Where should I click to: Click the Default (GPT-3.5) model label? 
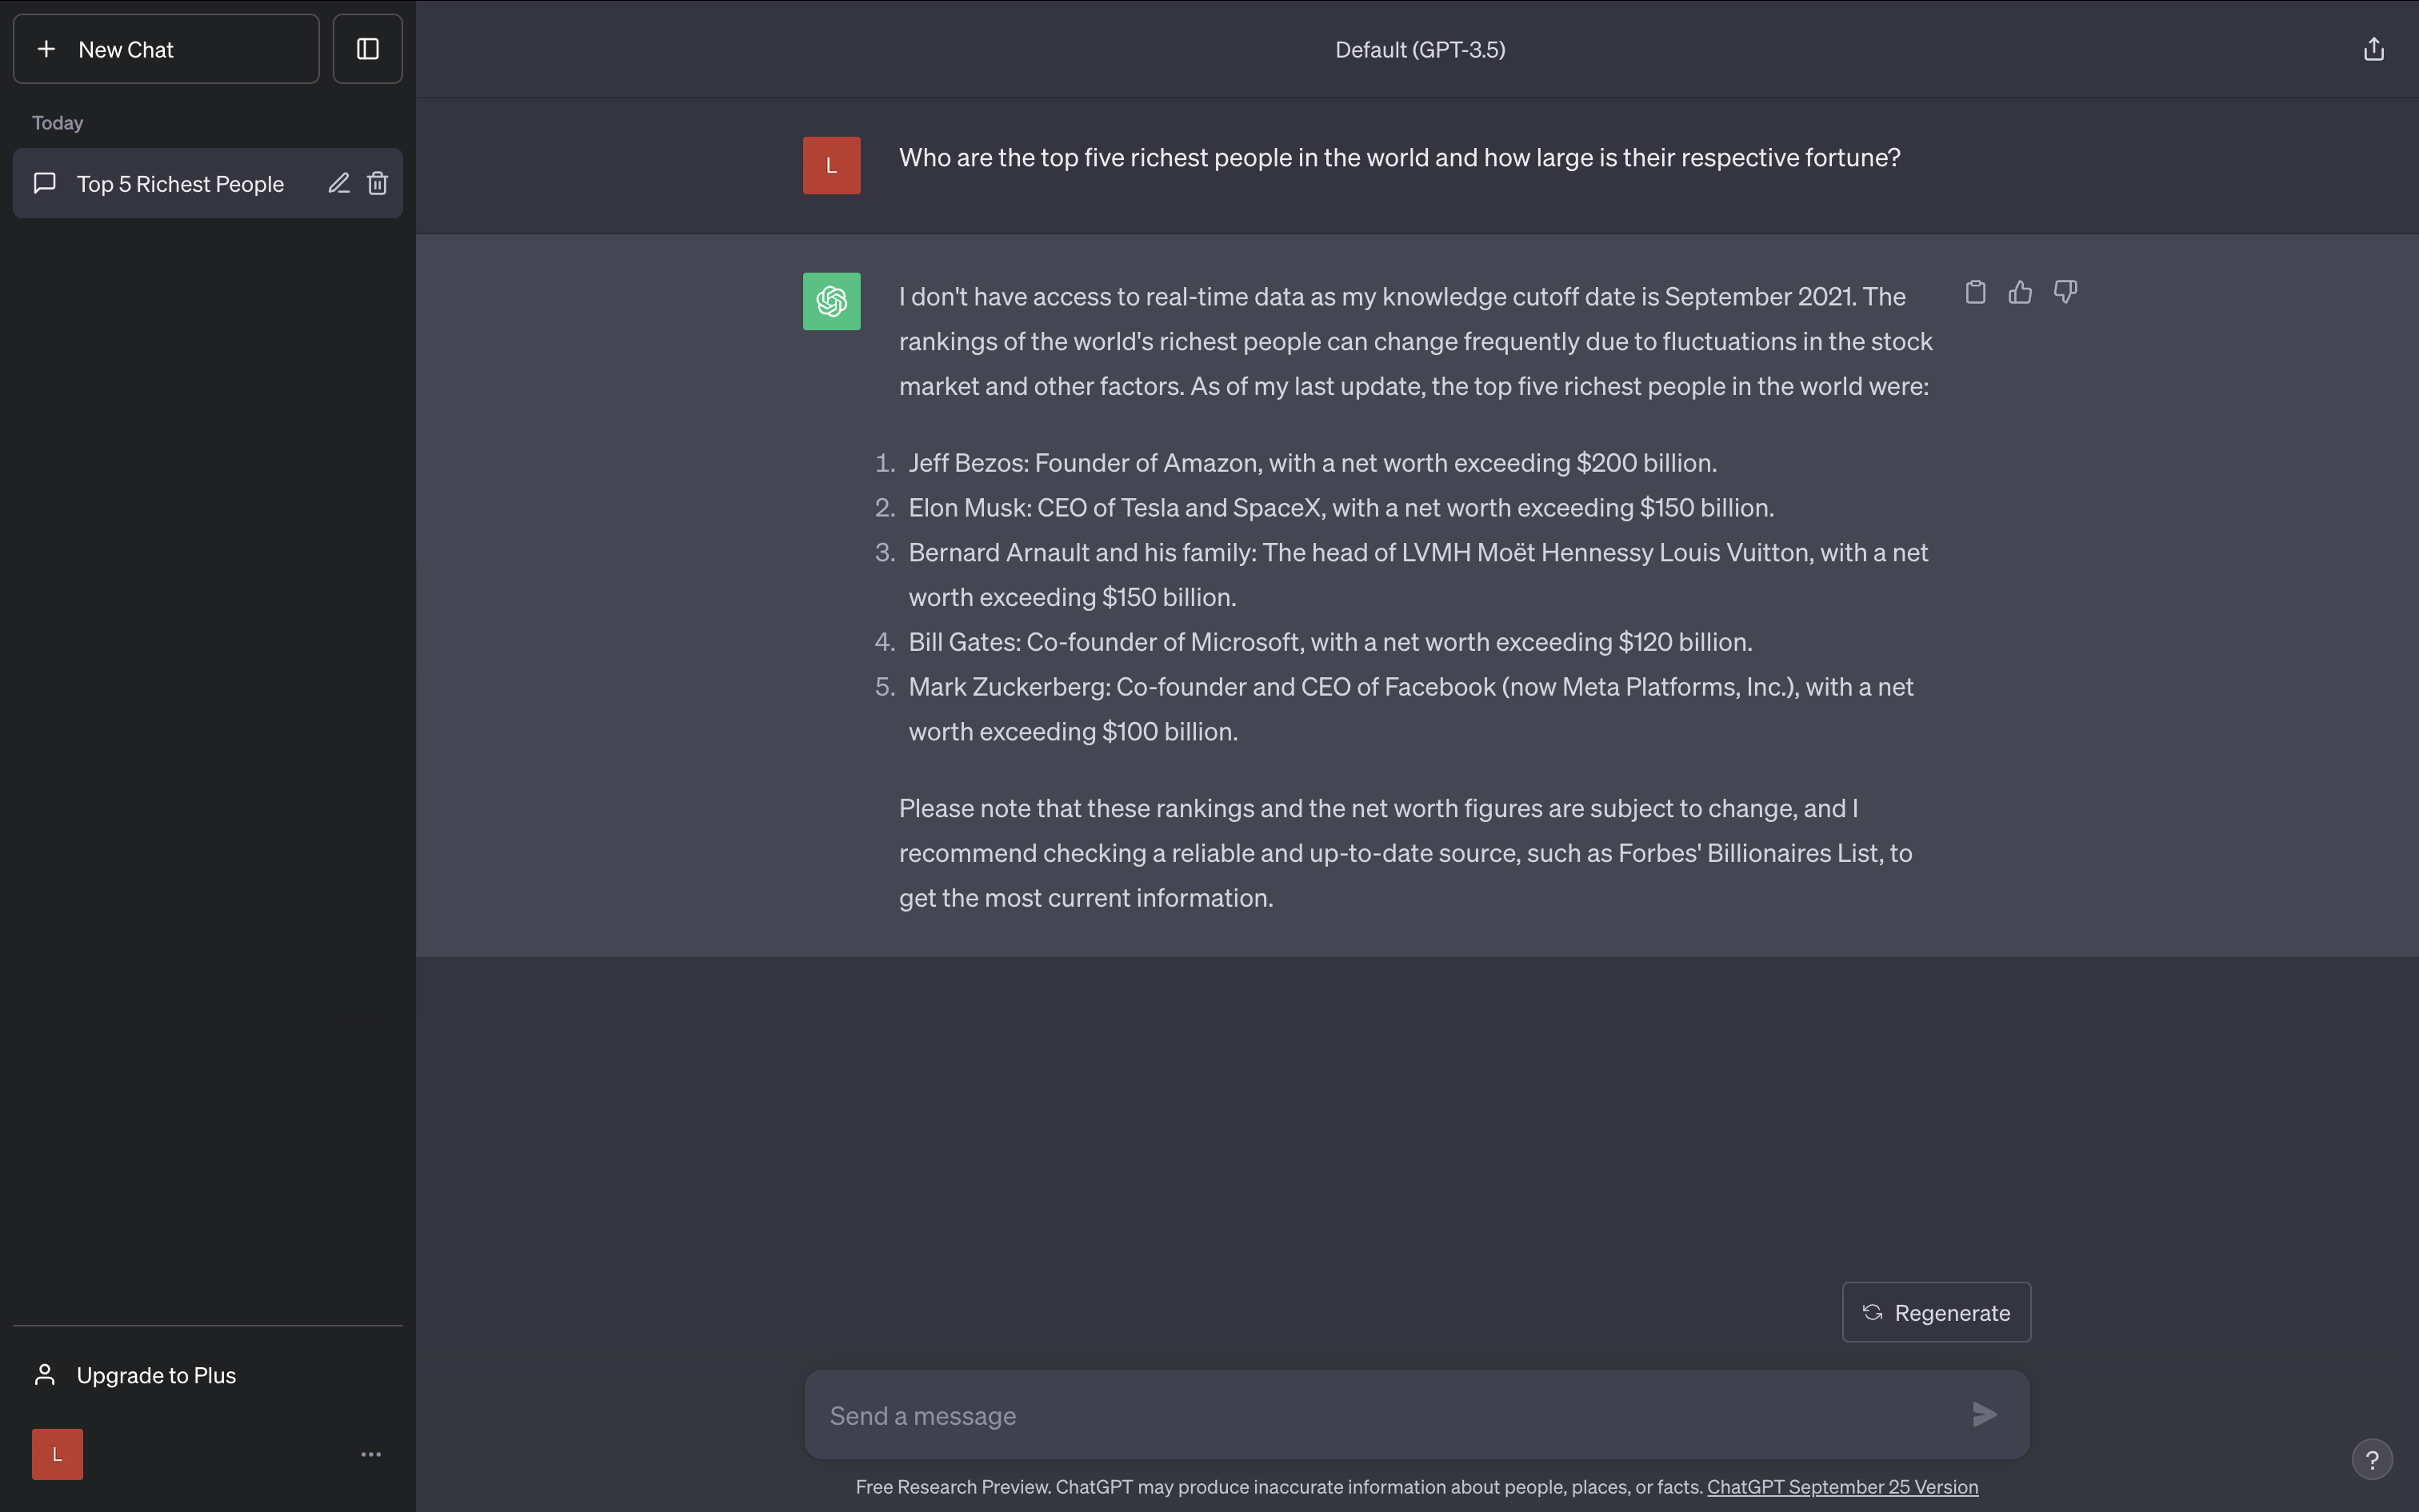pyautogui.click(x=1420, y=49)
